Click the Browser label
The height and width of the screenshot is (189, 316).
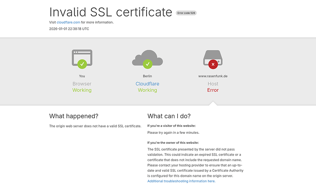coord(82,84)
